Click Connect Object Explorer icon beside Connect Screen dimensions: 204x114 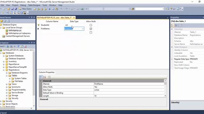8,47
